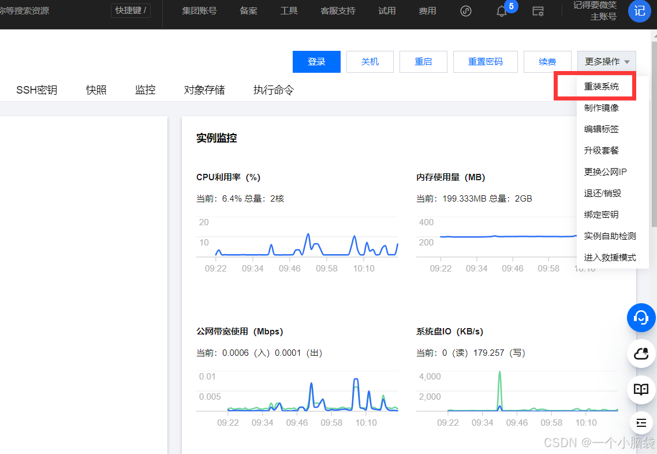Switch to the 快照 tab
657x454 pixels.
(96, 90)
